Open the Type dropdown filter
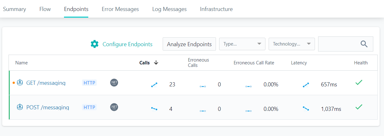Image resolution: width=384 pixels, height=136 pixels. [x=242, y=44]
